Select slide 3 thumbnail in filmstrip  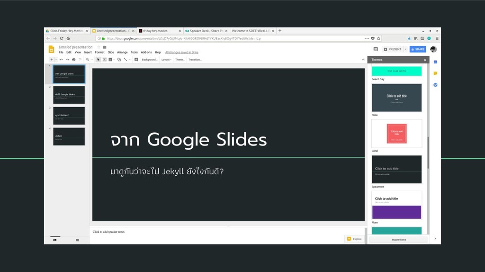69,116
